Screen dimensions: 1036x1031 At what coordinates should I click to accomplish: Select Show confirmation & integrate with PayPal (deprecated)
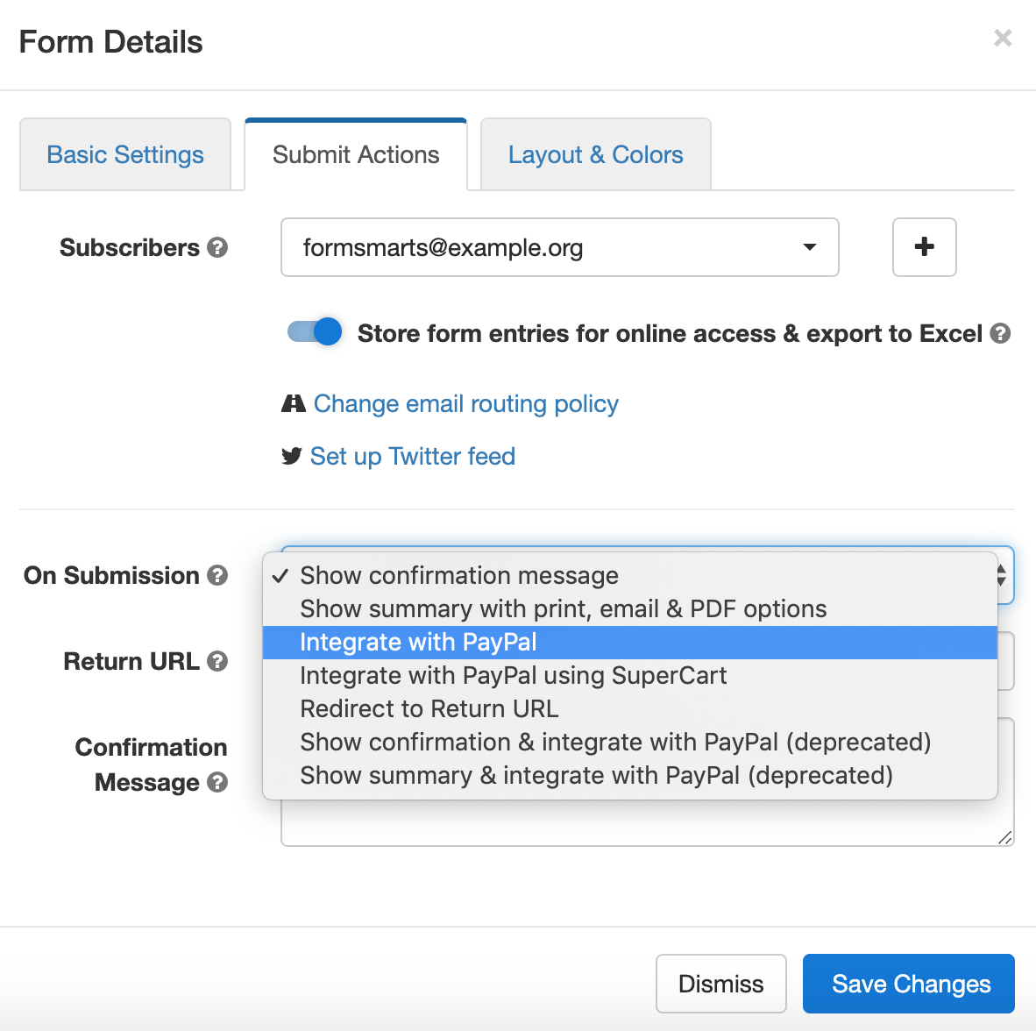[x=629, y=743]
